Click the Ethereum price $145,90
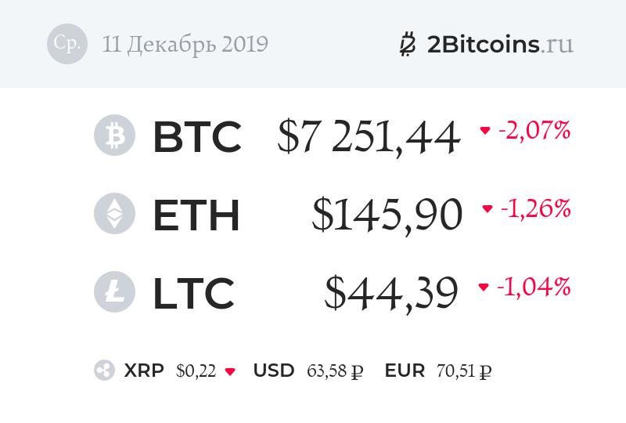The image size is (626, 423). coord(387,215)
